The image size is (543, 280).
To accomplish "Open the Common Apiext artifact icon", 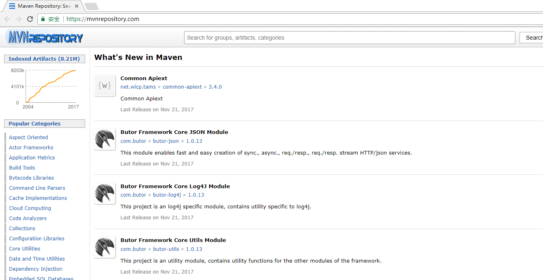I will coord(105,85).
